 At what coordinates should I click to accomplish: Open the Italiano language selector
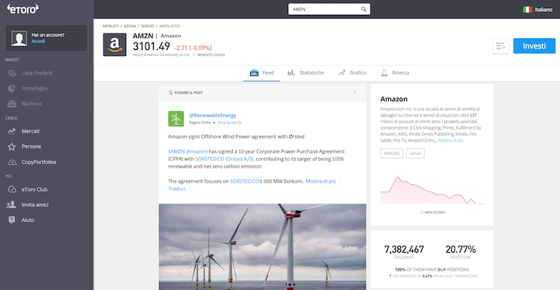tap(538, 10)
